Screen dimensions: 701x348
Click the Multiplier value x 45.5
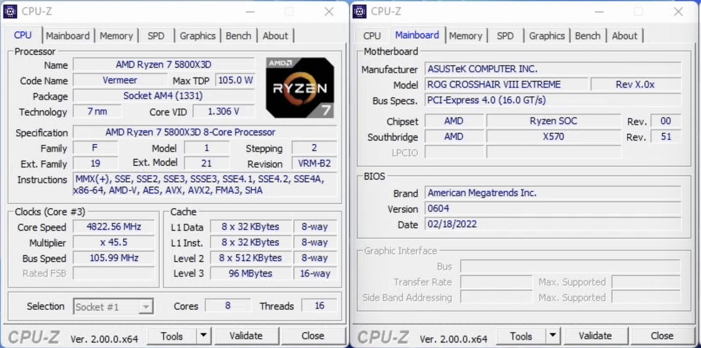[x=114, y=242]
